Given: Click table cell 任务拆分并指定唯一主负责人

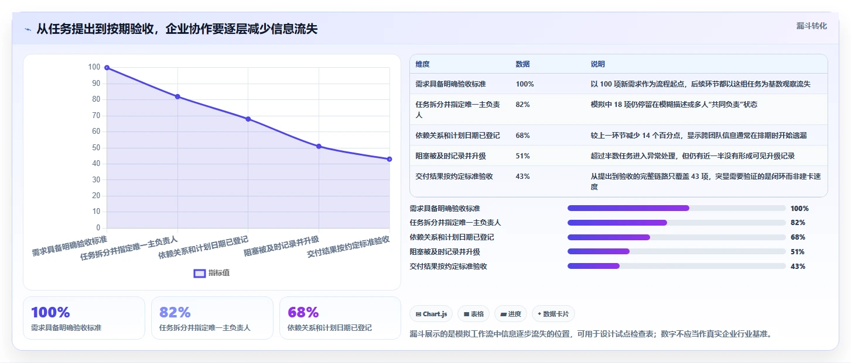Looking at the screenshot, I should (x=460, y=109).
